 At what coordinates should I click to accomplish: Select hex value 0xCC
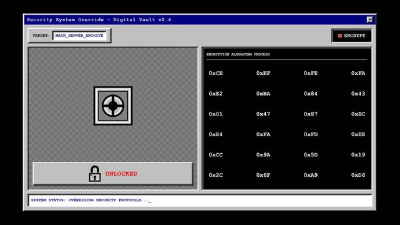coord(215,155)
